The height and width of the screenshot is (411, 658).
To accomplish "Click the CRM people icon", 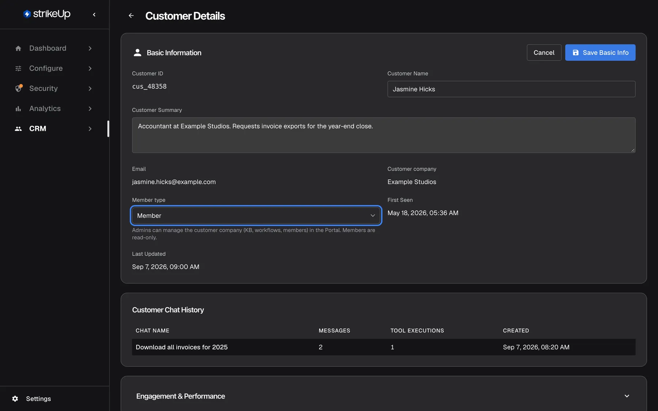I will pos(18,129).
